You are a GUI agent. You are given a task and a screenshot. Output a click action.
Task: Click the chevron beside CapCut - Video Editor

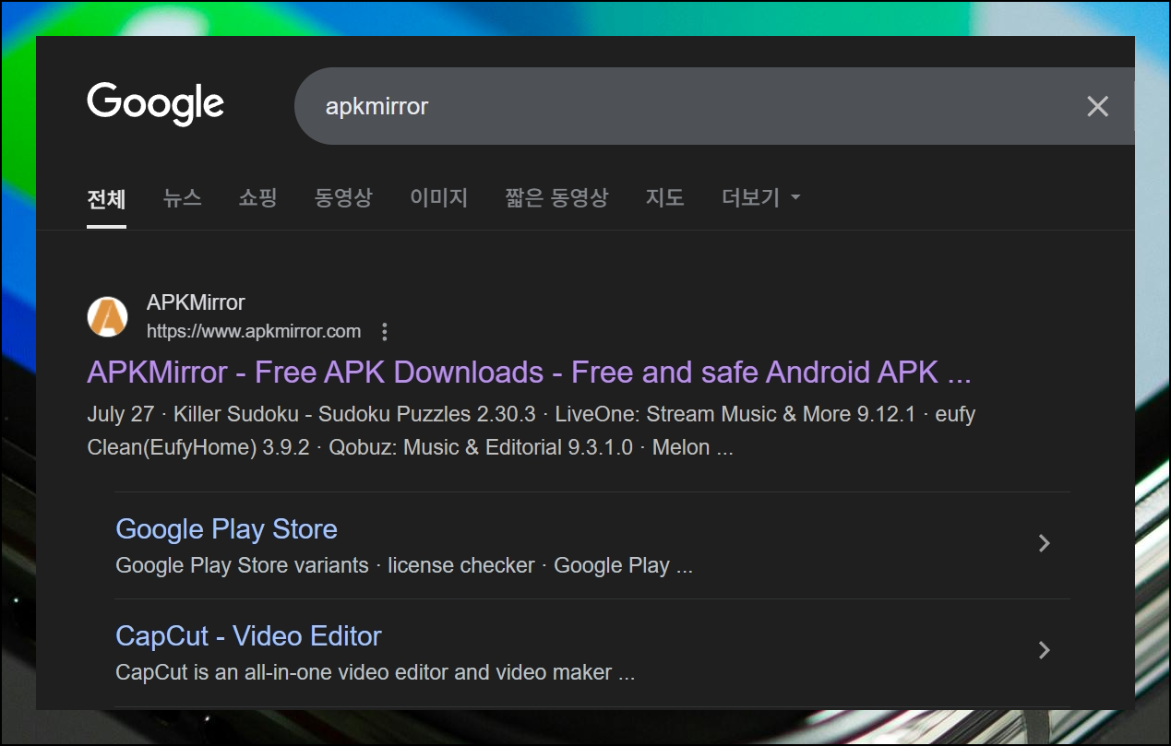tap(1045, 650)
